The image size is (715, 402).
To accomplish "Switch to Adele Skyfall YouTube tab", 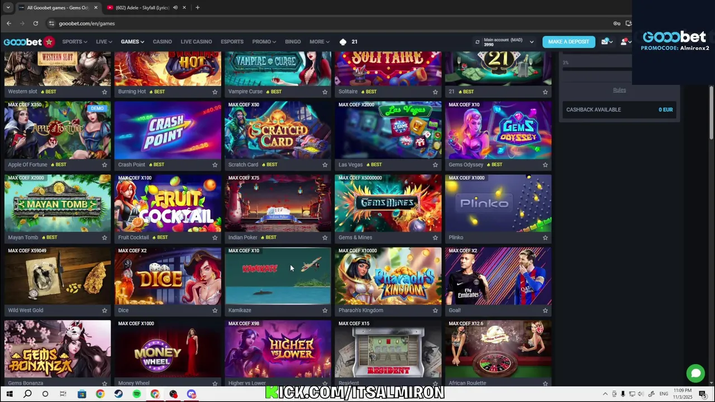I will tap(145, 8).
